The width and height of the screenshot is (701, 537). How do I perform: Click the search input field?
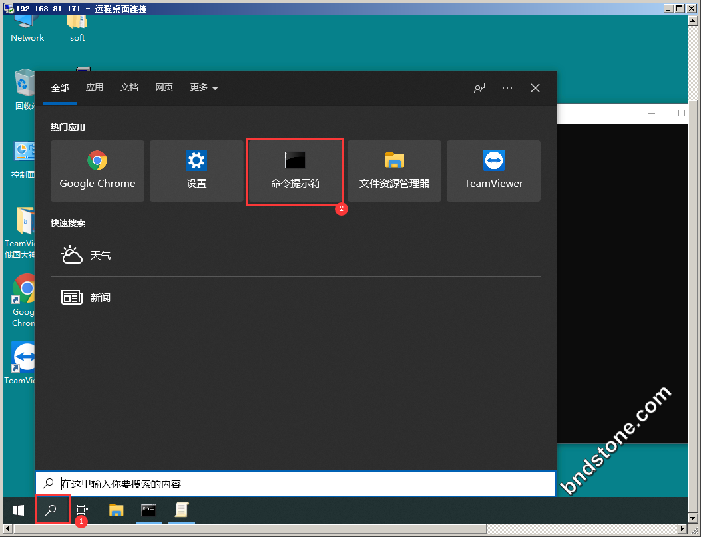point(300,484)
